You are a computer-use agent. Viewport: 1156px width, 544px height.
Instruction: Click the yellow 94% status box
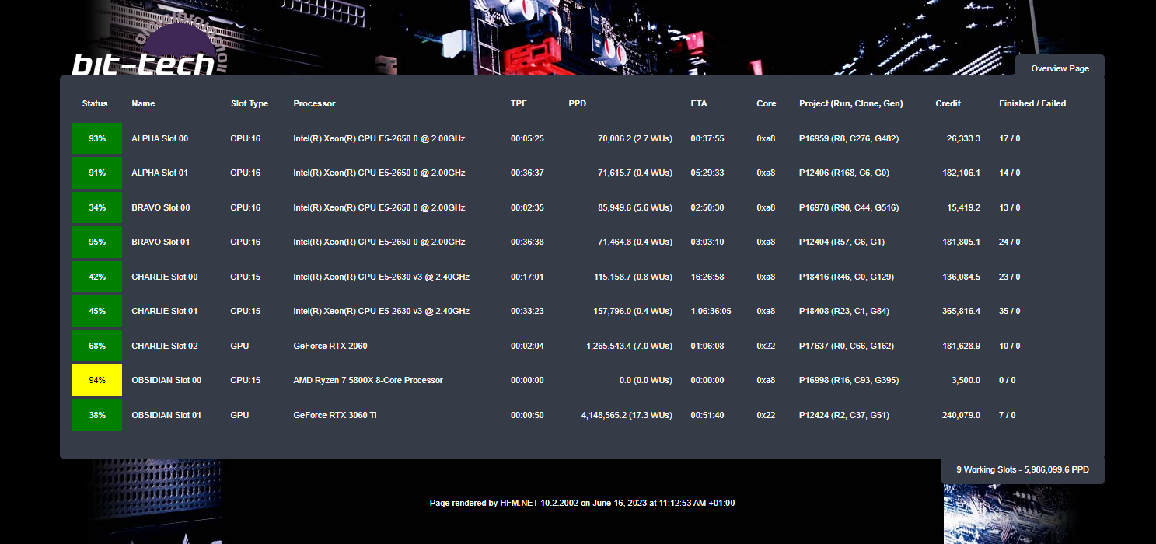(x=97, y=380)
